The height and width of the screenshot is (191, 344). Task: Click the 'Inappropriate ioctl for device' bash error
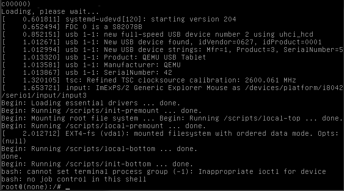point(262,171)
